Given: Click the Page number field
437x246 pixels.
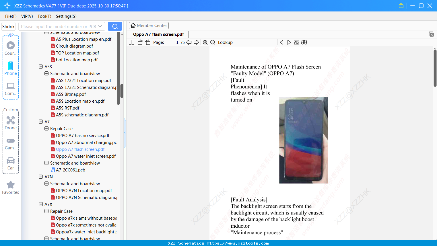Looking at the screenshot, I should (173, 42).
